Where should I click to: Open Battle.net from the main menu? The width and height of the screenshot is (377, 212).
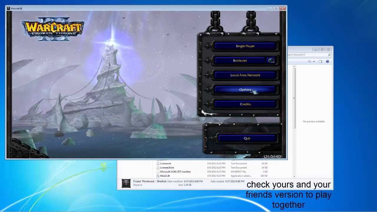point(240,61)
